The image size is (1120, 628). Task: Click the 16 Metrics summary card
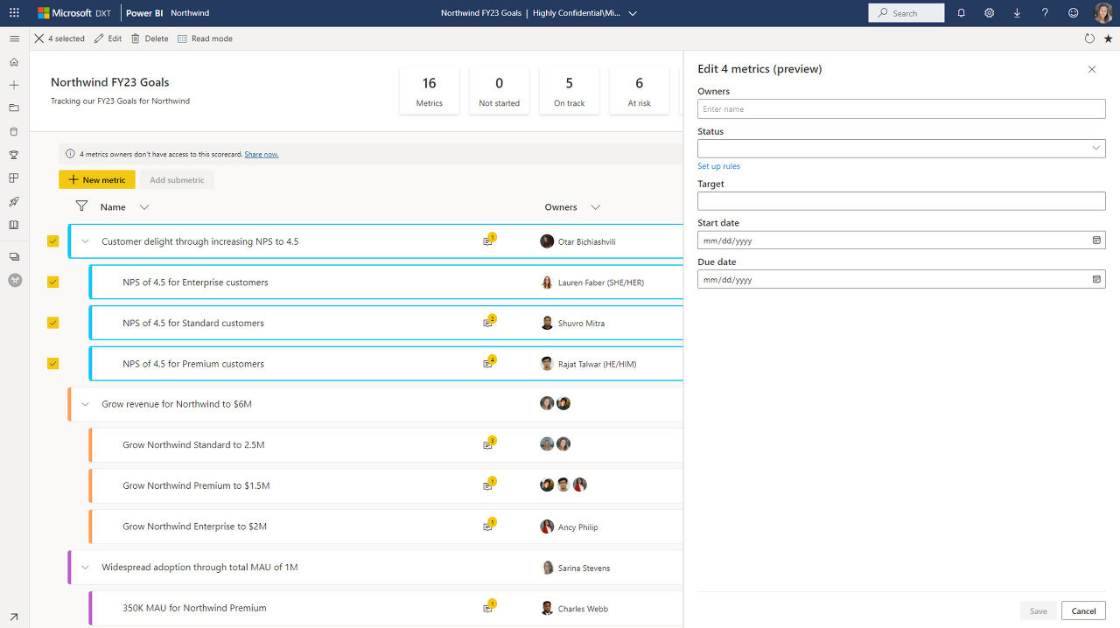pyautogui.click(x=430, y=91)
